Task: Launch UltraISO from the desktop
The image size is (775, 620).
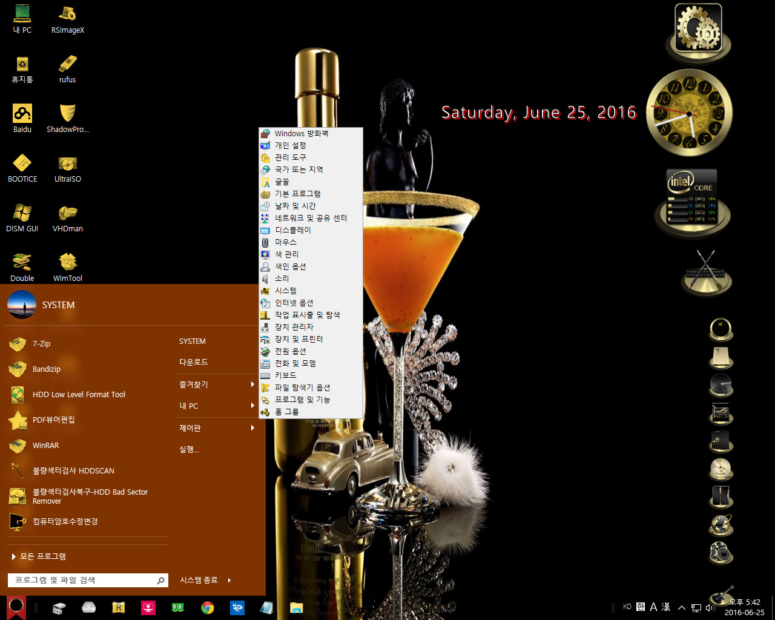Action: point(67,168)
